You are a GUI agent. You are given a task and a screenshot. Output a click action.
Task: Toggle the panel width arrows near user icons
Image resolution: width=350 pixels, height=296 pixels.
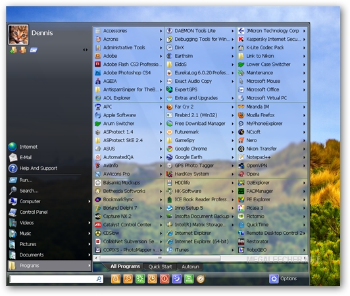coord(85,50)
